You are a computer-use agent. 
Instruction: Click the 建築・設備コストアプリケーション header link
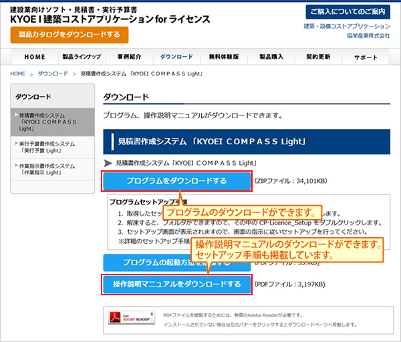pyautogui.click(x=347, y=26)
